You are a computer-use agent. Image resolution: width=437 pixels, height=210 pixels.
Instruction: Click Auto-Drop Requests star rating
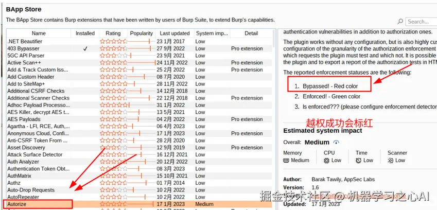(113, 190)
